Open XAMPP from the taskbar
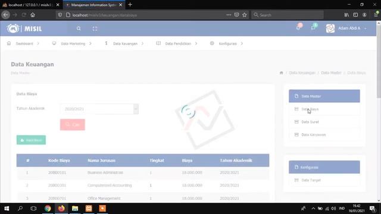 (89, 209)
